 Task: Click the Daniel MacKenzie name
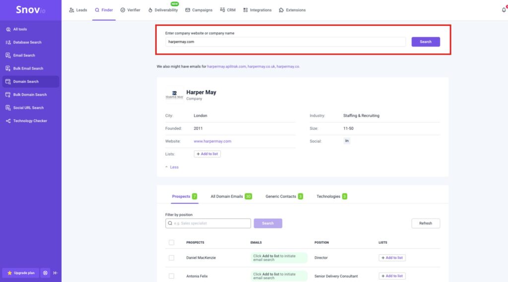(x=201, y=258)
